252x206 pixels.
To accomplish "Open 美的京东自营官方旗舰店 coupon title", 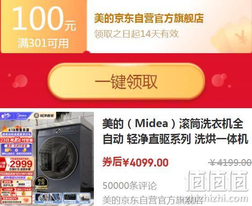I will (x=149, y=18).
